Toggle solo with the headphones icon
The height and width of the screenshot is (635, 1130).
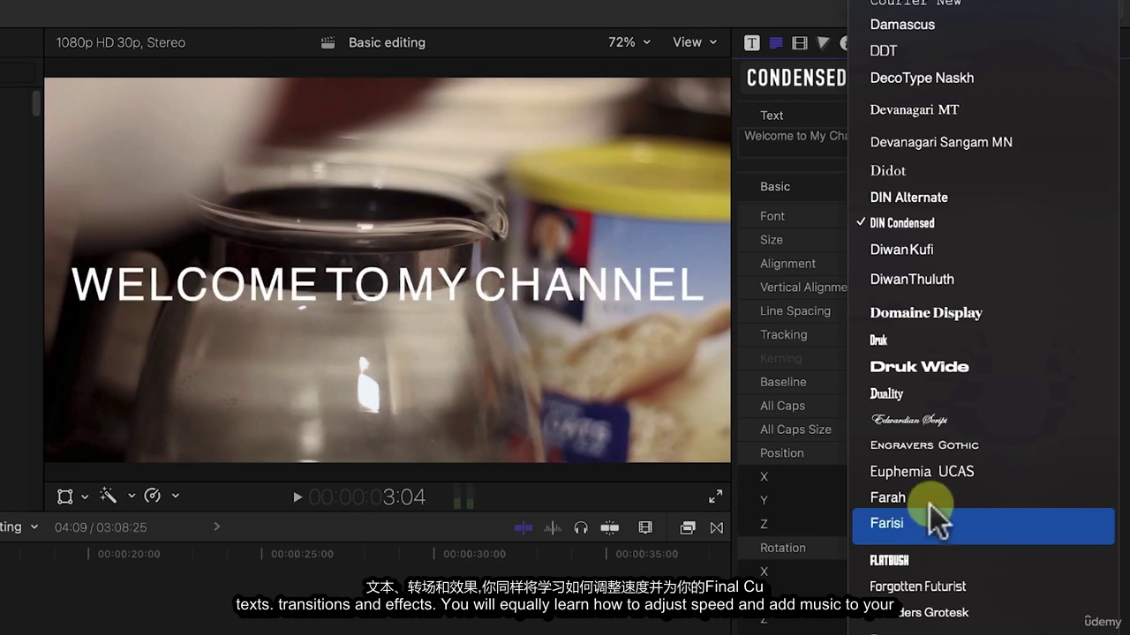tap(581, 527)
